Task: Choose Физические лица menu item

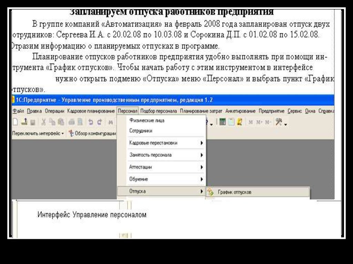Action: click(147, 120)
